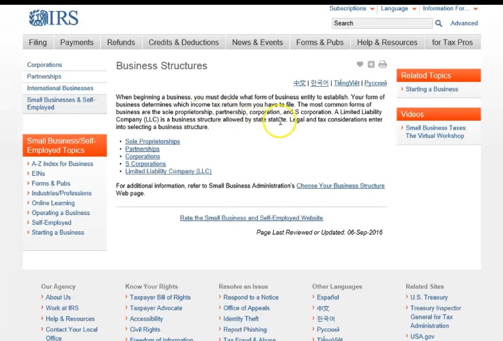Open the EINs topic link

(x=38, y=174)
